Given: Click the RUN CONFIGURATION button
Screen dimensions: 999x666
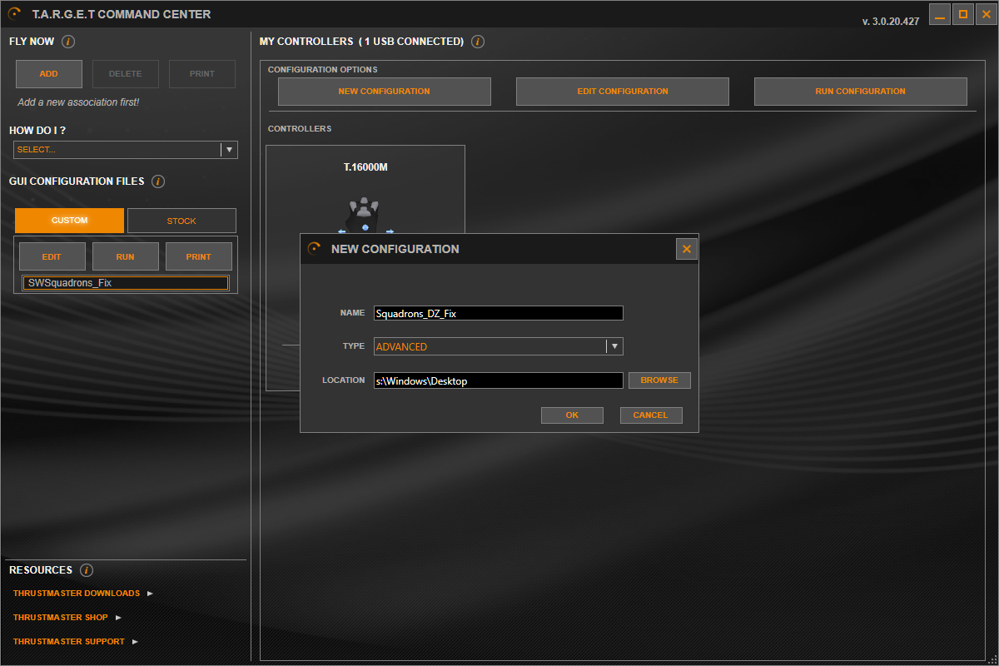Looking at the screenshot, I should coord(861,92).
